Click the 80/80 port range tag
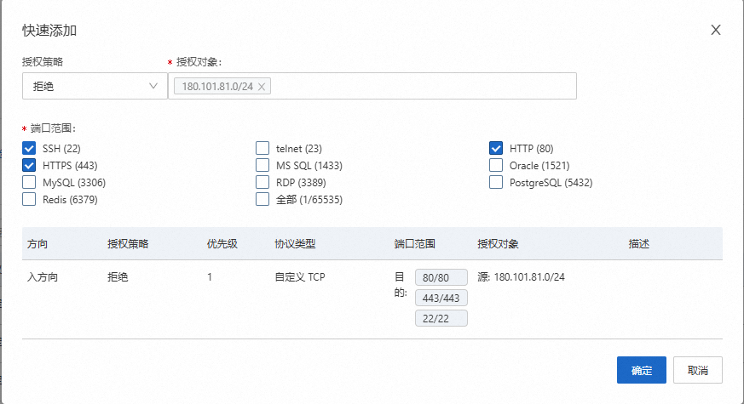 (x=441, y=277)
